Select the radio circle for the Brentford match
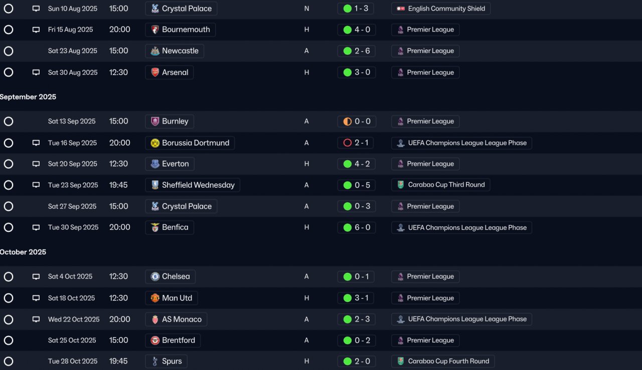This screenshot has height=370, width=642. 9,340
